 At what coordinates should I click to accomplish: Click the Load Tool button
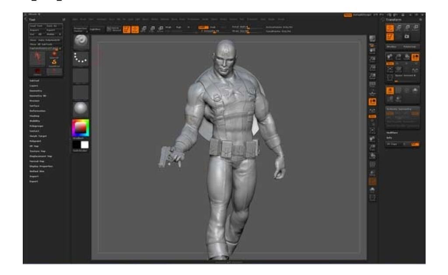34,27
